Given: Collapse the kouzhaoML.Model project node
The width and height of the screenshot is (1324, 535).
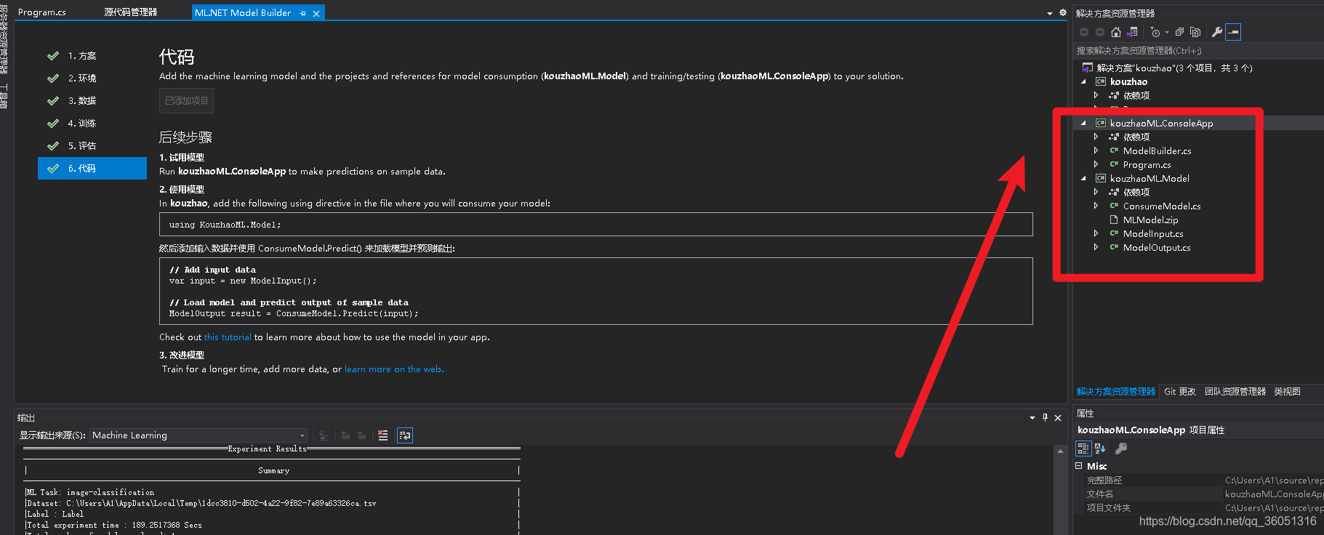Looking at the screenshot, I should point(1083,178).
